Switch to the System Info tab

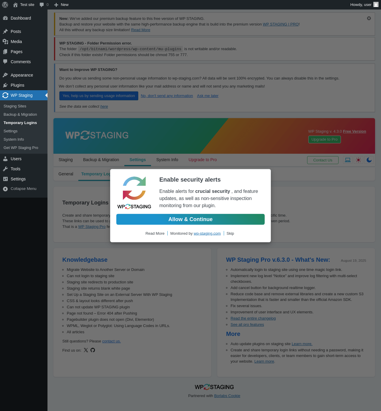(x=167, y=160)
